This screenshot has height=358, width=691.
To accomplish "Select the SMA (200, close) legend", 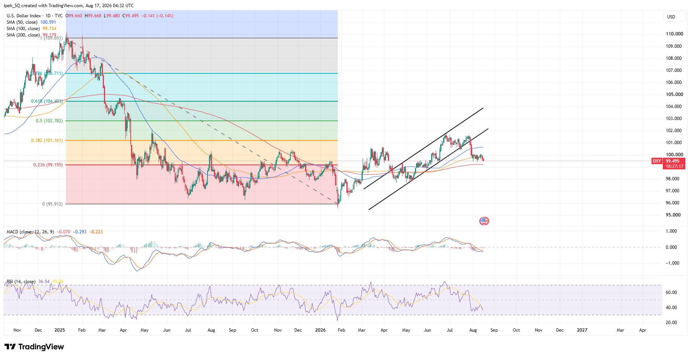I will [x=23, y=35].
